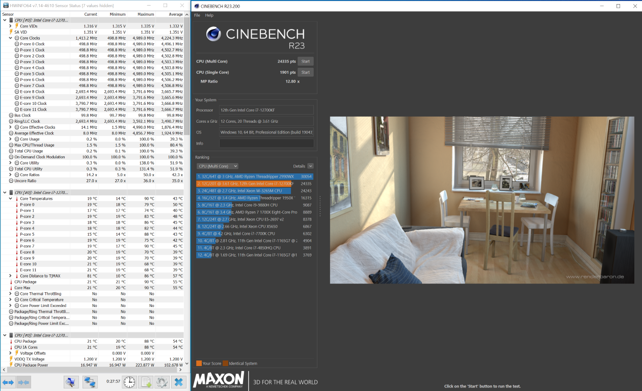This screenshot has width=642, height=391.
Task: Collapse the Core Clocks tree
Action: point(11,38)
